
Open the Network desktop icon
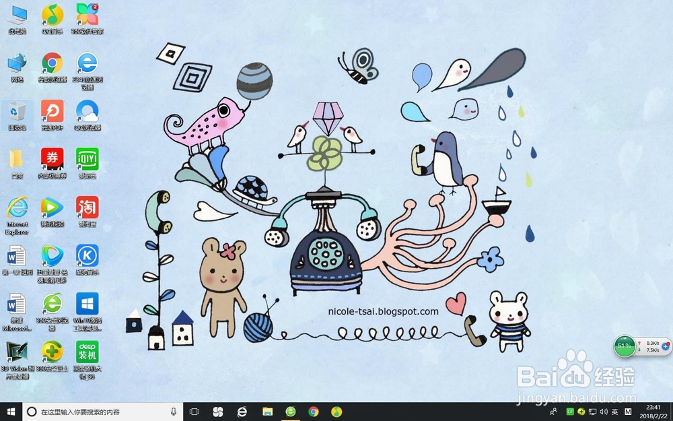(x=17, y=68)
